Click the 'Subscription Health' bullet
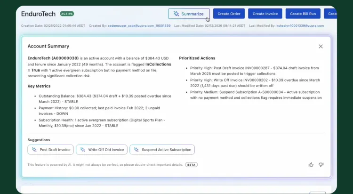 [x=102, y=123]
